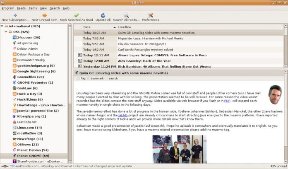Click the status bar connection icon
Image resolution: width=288 pixels, height=169 pixels.
tap(5, 166)
